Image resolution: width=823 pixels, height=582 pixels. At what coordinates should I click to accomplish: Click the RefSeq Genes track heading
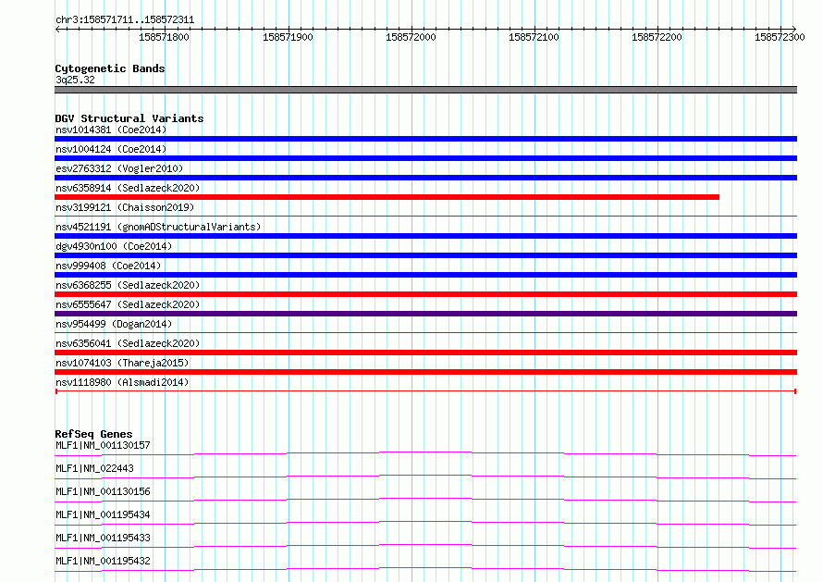coord(93,434)
